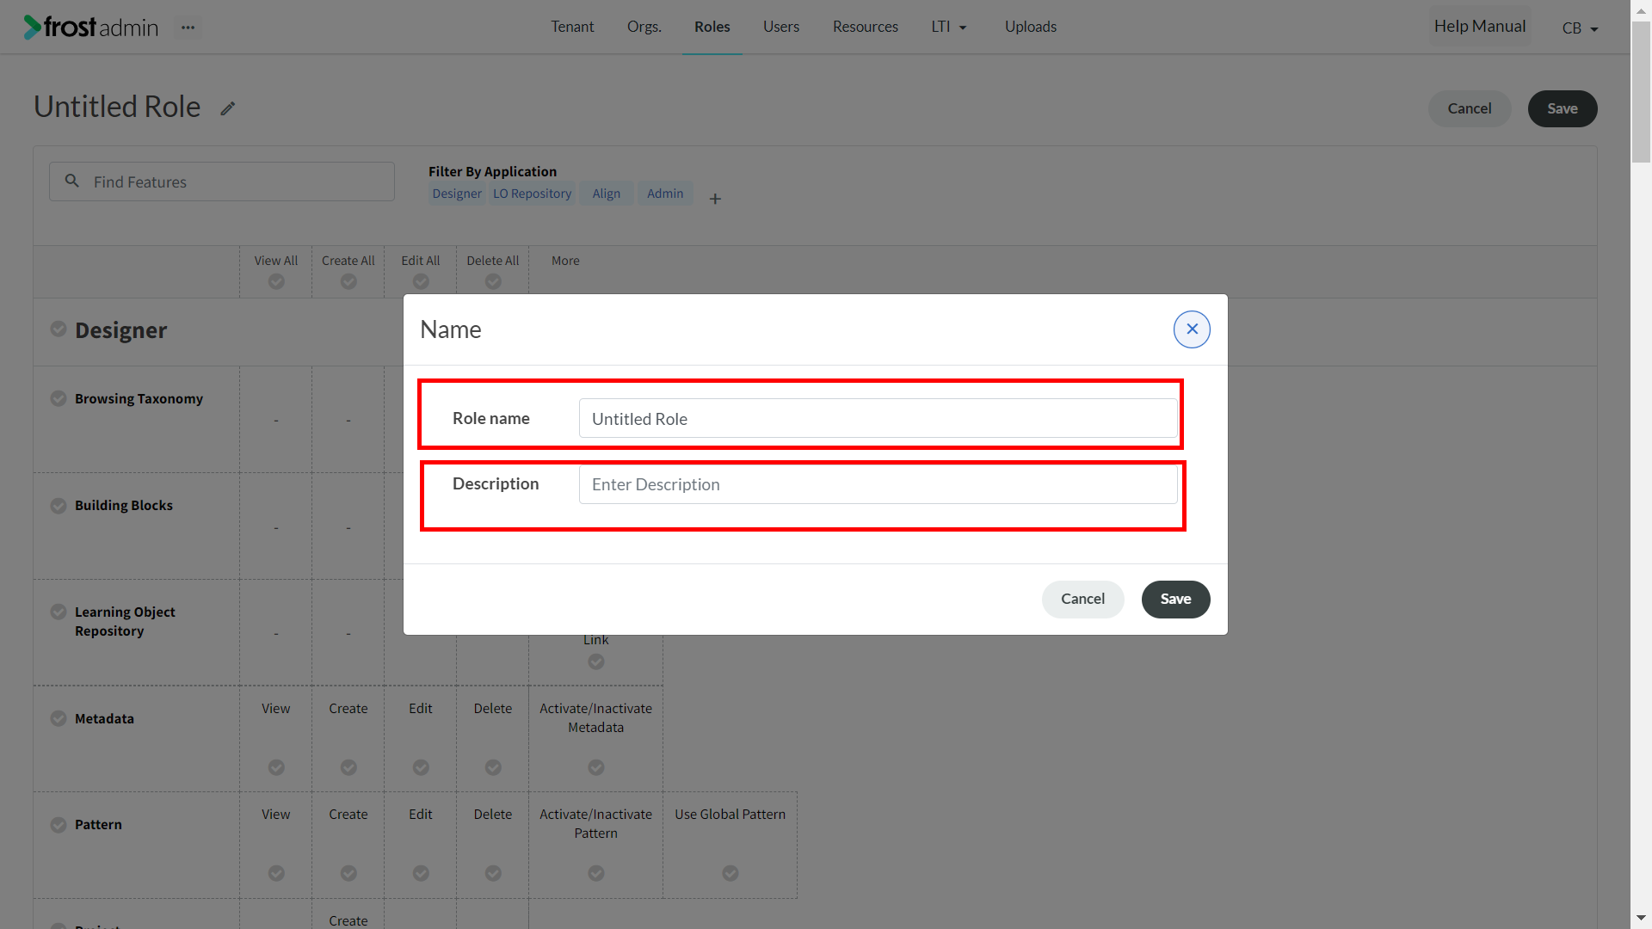Filter by Align application
The width and height of the screenshot is (1652, 929).
coord(606,194)
